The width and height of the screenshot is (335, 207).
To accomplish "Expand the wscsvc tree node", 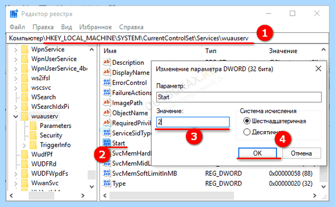I will coord(16,88).
